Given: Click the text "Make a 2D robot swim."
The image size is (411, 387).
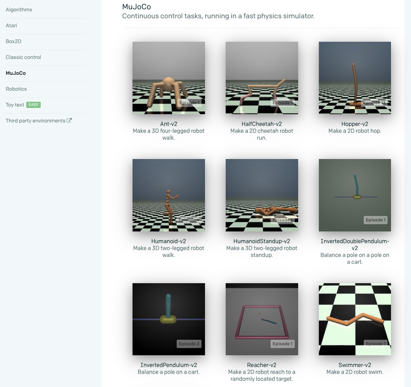Looking at the screenshot, I should point(355,372).
